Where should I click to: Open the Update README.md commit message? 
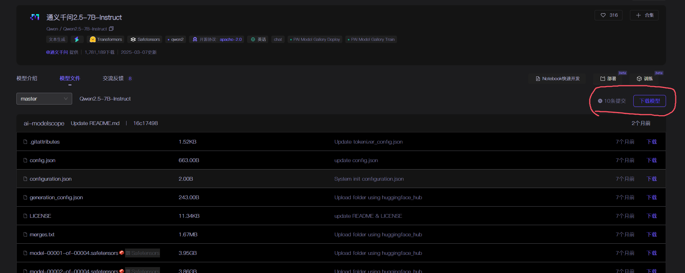pyautogui.click(x=95, y=123)
